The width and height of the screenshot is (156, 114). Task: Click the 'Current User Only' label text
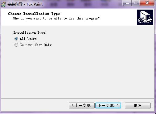36,45
